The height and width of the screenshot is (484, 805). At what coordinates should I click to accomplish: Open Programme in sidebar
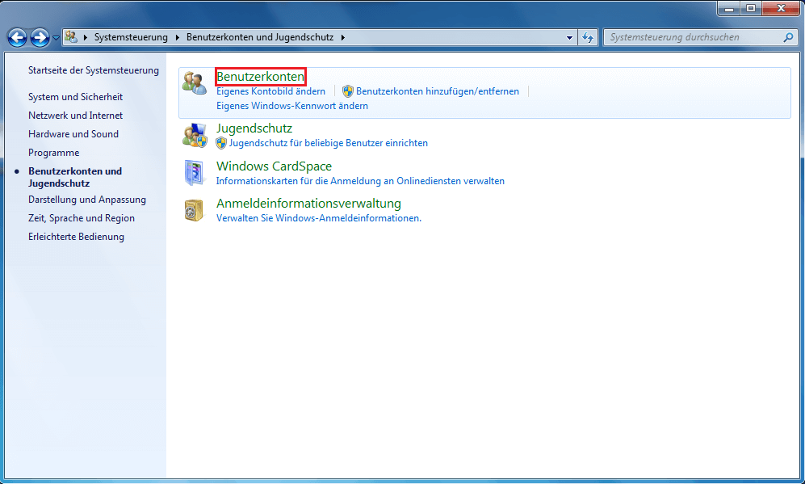(x=54, y=153)
